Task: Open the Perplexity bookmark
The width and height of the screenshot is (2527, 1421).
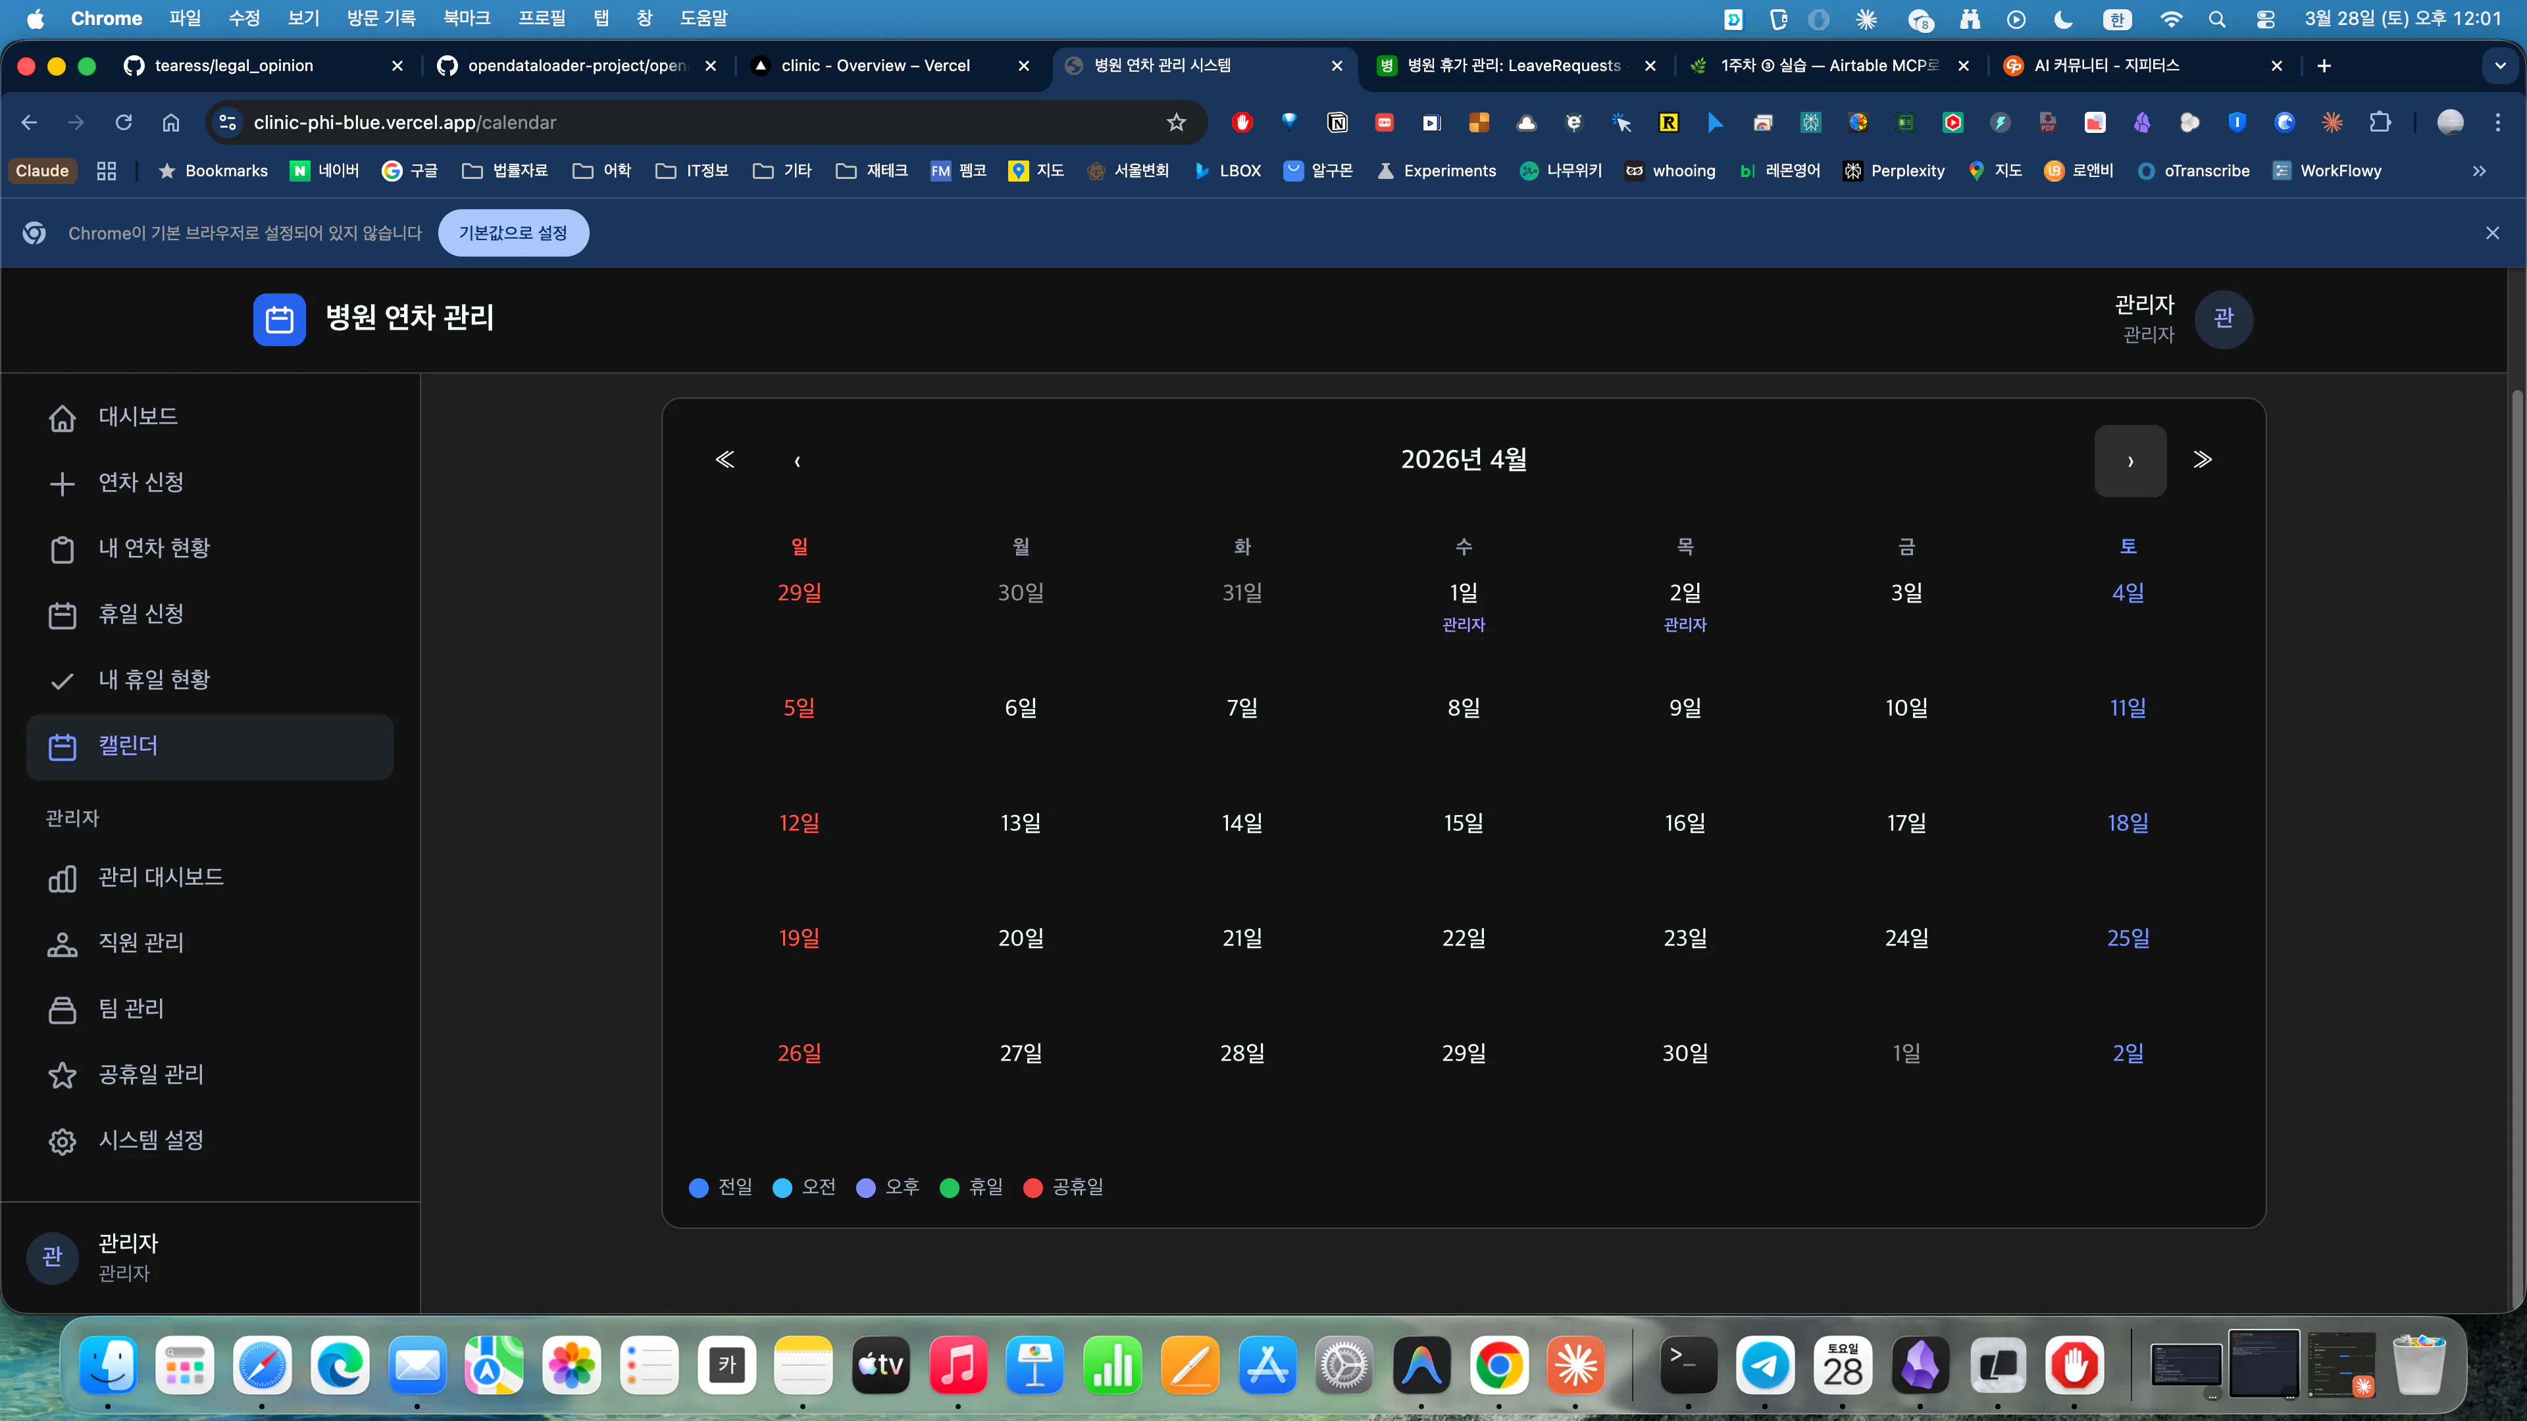Action: (1895, 170)
